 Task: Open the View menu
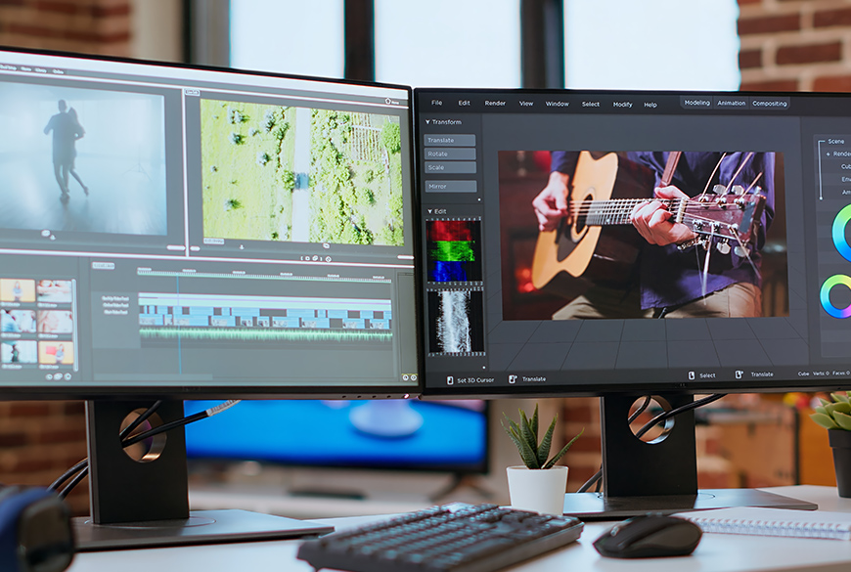pos(526,103)
